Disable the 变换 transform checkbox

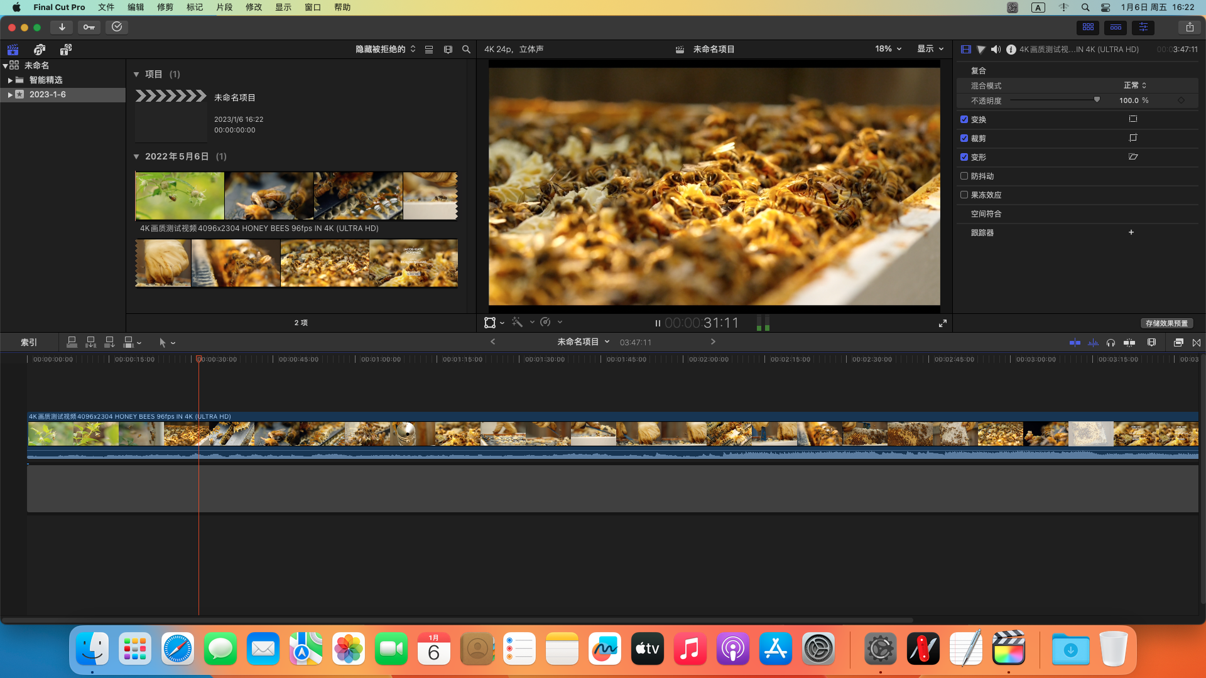click(964, 119)
